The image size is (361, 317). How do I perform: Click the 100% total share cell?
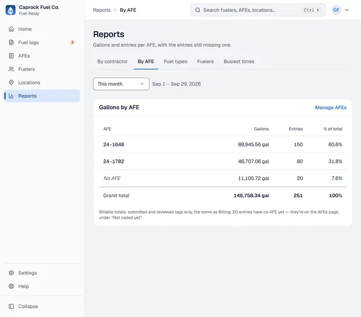pyautogui.click(x=336, y=195)
